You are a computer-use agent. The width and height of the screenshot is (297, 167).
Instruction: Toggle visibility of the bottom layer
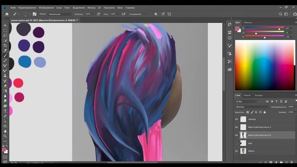[236, 151]
